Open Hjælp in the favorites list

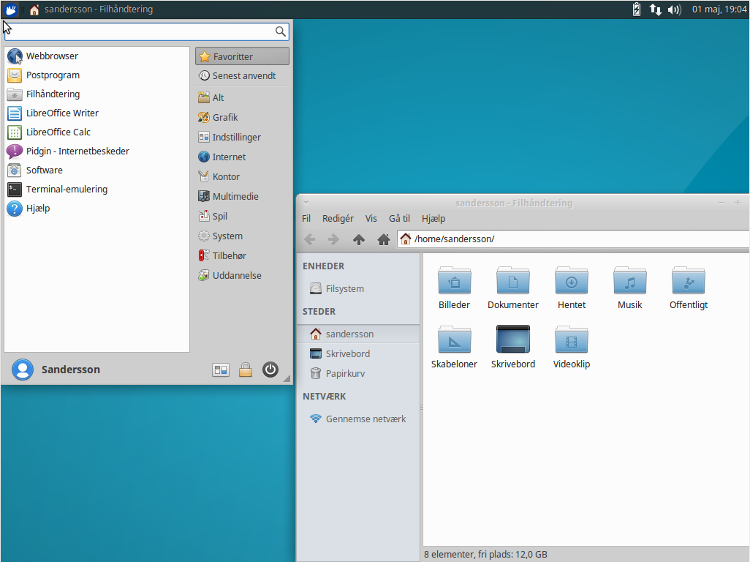tap(97, 209)
